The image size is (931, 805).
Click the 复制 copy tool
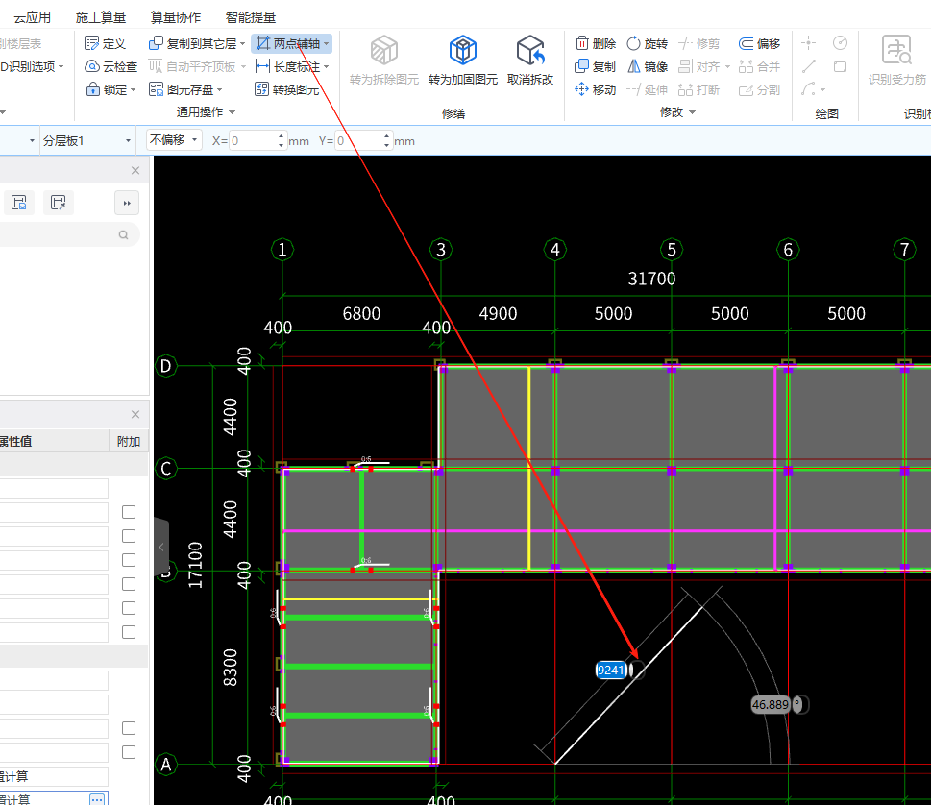tap(596, 66)
